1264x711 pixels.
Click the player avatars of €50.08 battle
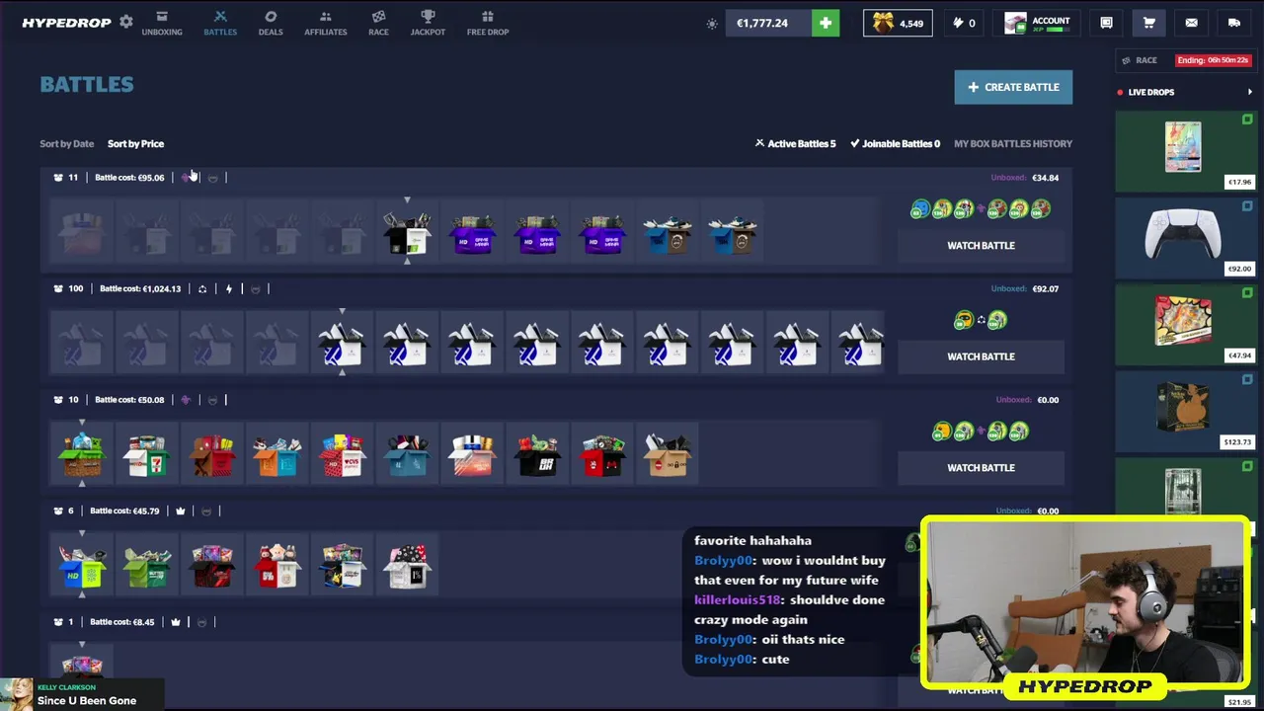pos(981,432)
